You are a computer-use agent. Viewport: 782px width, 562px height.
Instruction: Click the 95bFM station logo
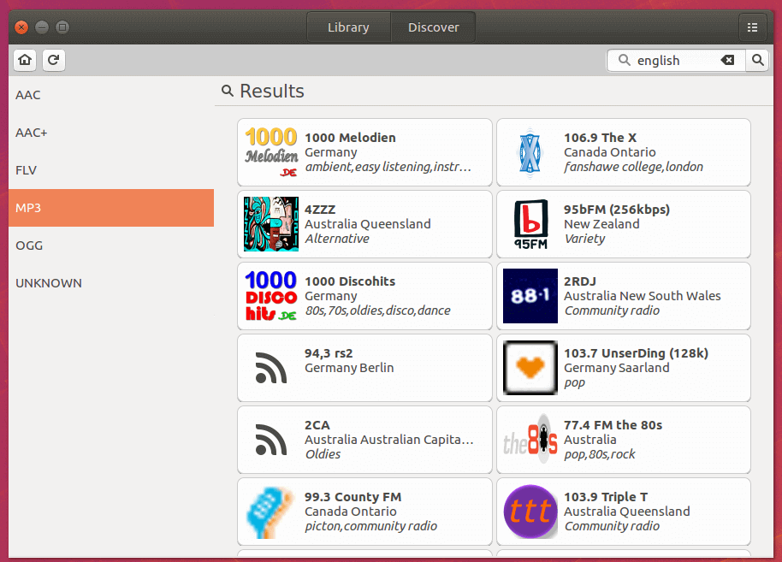(x=530, y=224)
